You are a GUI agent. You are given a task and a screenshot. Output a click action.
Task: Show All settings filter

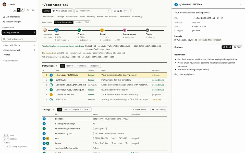pyautogui.click(x=59, y=109)
